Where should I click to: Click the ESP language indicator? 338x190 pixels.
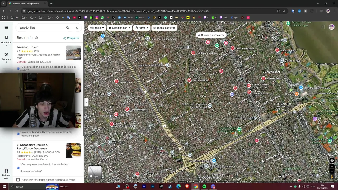pos(313,187)
